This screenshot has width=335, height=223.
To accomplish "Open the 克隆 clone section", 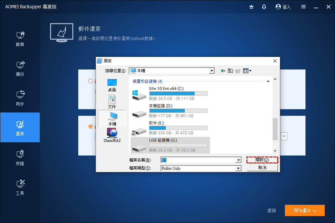I will [x=20, y=158].
